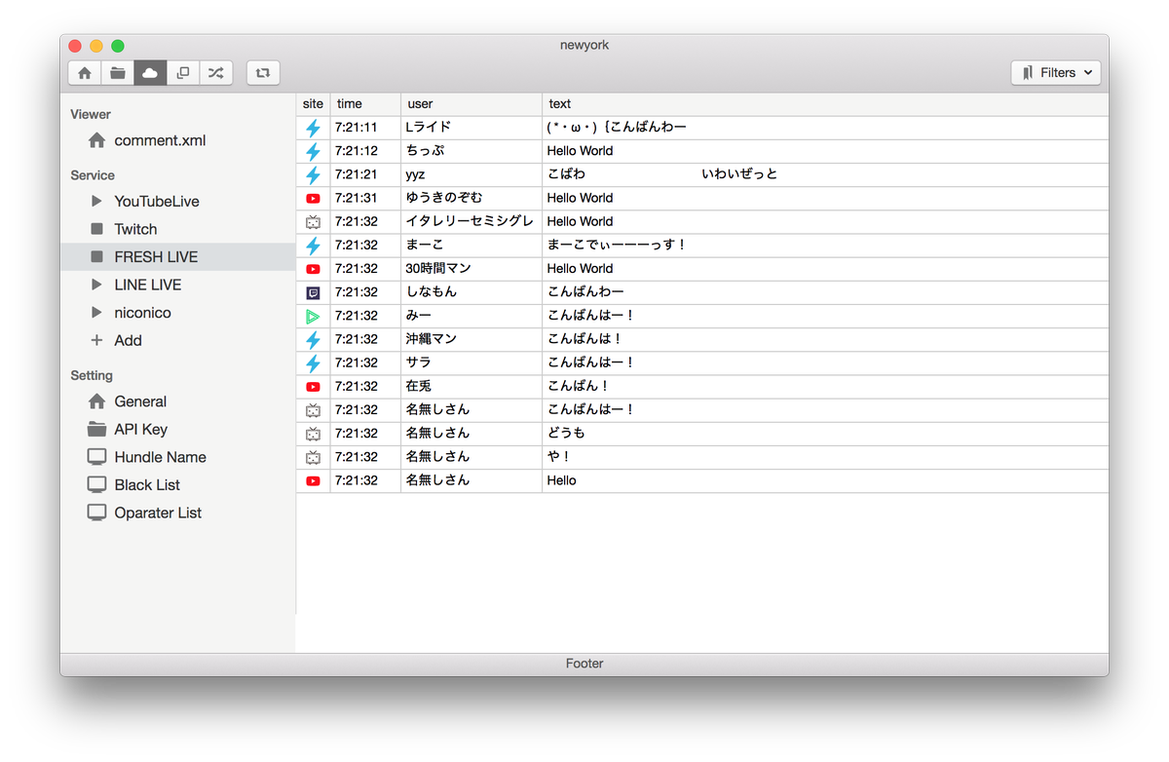
Task: Select time cell 7:21:31
Action: tap(365, 198)
